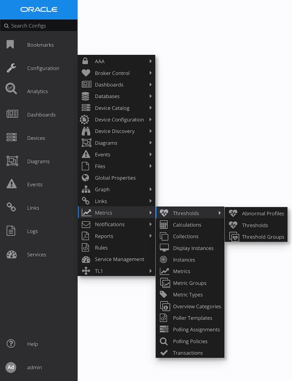Open the Dashboards entry in Configuration menu
The image size is (292, 381).
[x=117, y=85]
